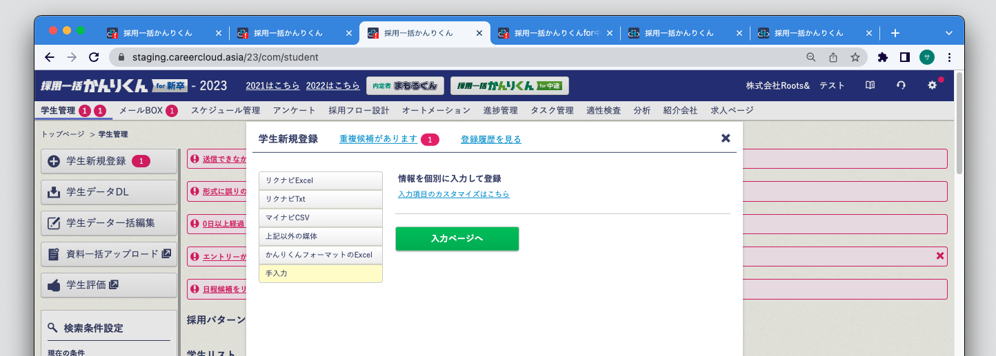The height and width of the screenshot is (356, 996).
Task: Click 学生データDL sidebar button
Action: click(x=109, y=192)
